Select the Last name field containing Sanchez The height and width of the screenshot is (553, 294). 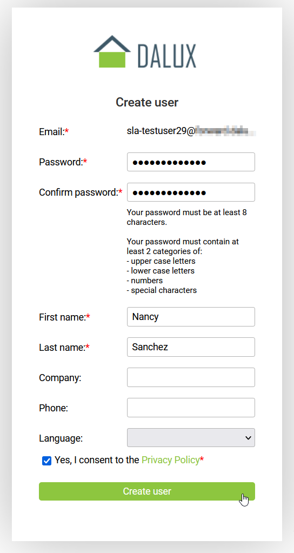191,347
